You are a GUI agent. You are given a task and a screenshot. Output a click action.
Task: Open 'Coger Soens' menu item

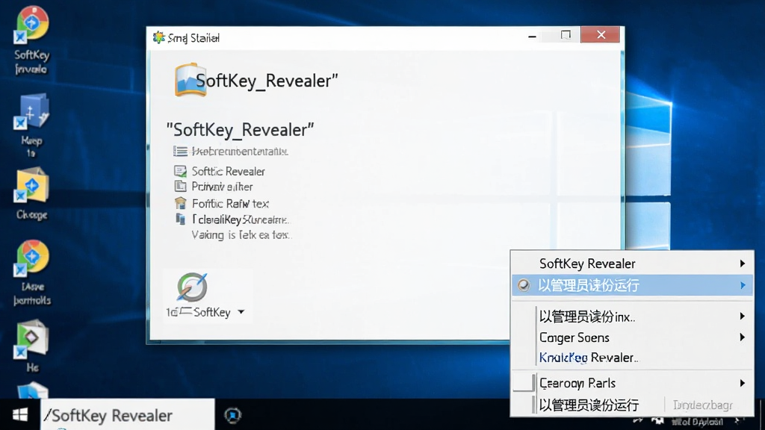pos(632,337)
